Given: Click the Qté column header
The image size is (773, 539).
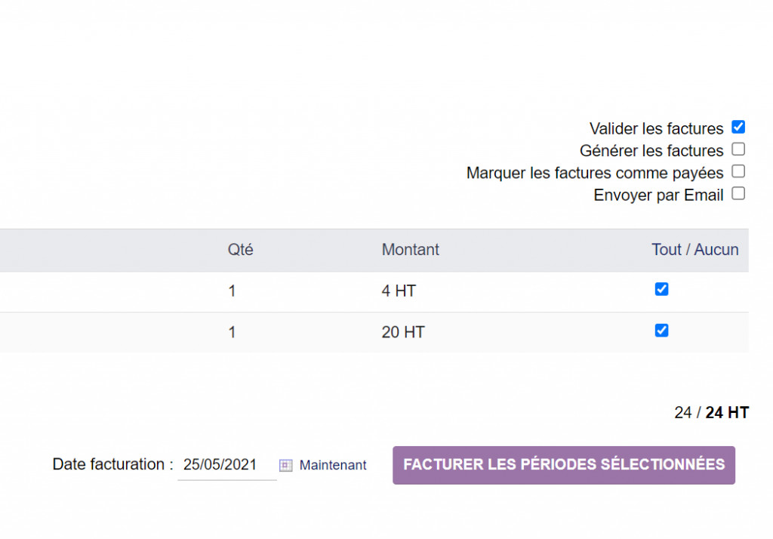Looking at the screenshot, I should click(240, 249).
